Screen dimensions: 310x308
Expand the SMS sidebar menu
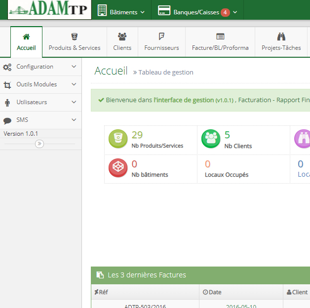[x=40, y=120]
